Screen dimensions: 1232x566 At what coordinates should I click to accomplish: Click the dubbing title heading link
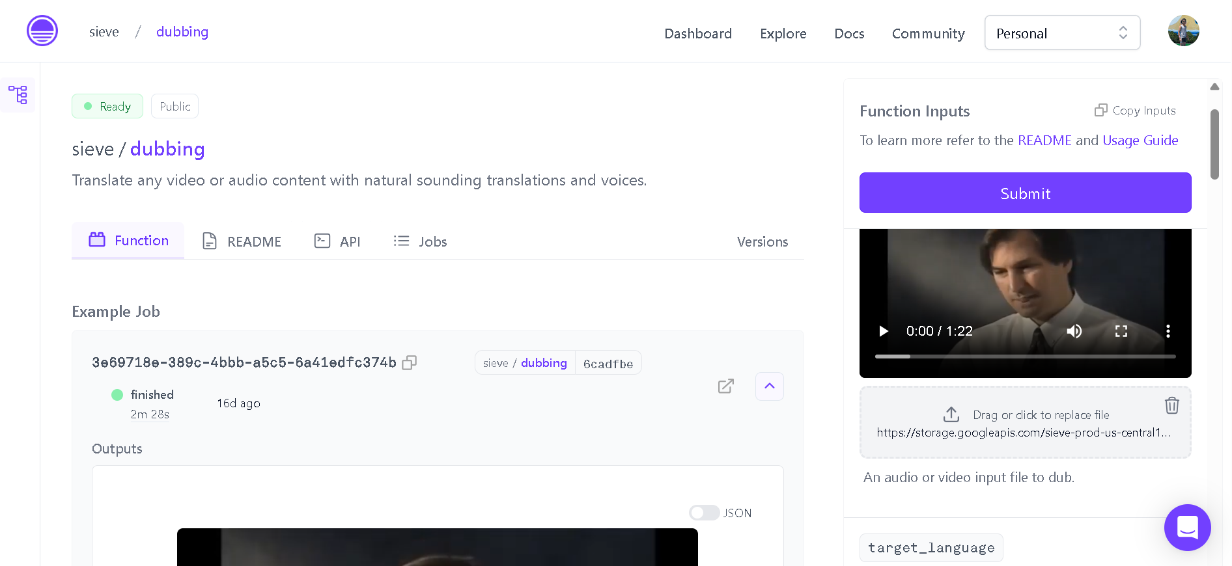(x=167, y=149)
